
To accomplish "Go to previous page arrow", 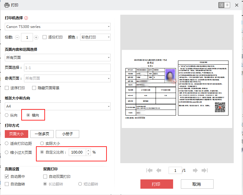I will coord(159,170).
